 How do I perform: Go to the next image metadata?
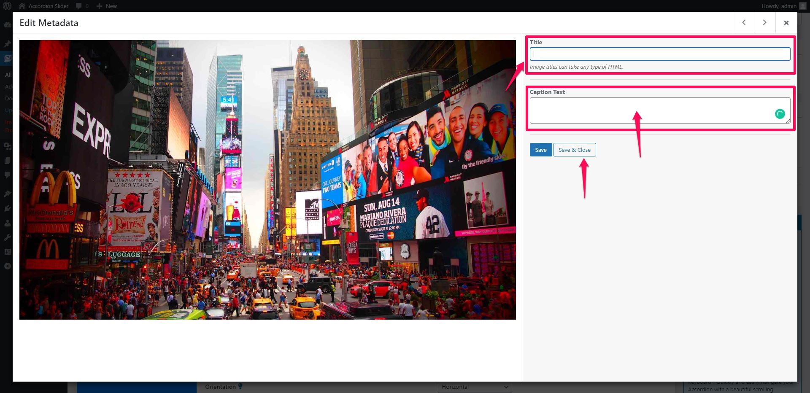coord(764,23)
